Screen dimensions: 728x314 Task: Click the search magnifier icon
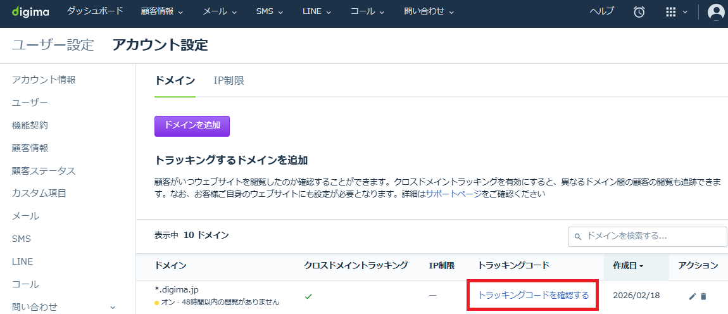pos(577,236)
